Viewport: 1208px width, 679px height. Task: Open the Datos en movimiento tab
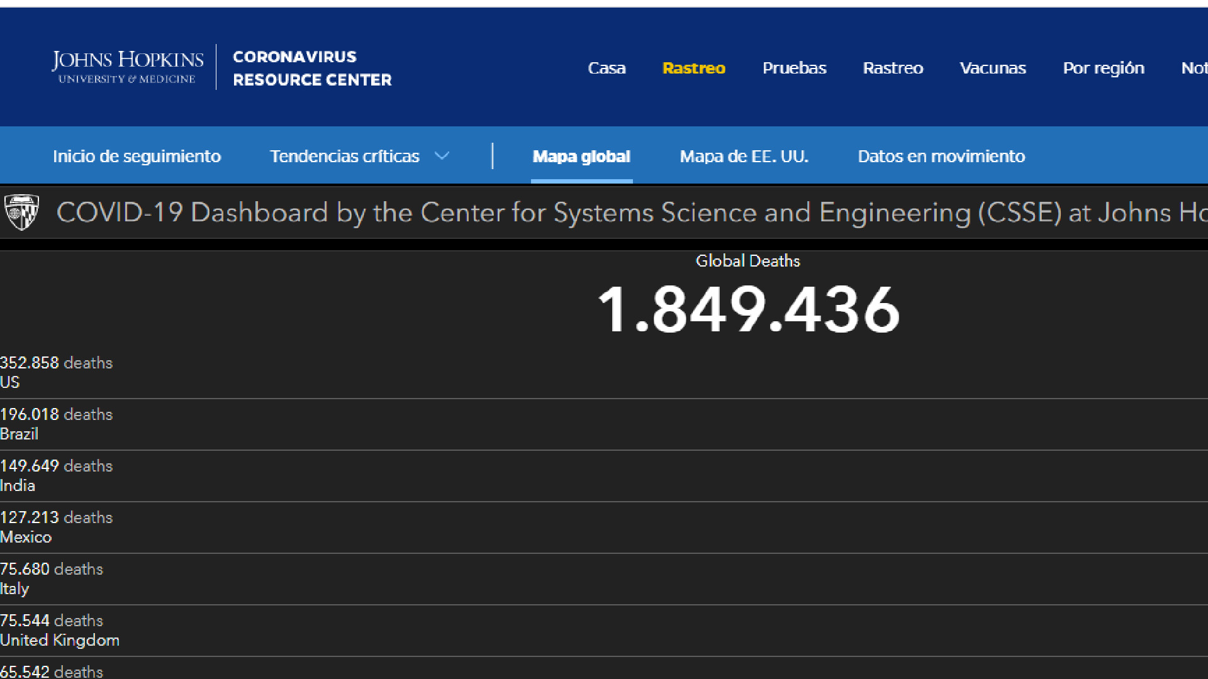click(941, 156)
